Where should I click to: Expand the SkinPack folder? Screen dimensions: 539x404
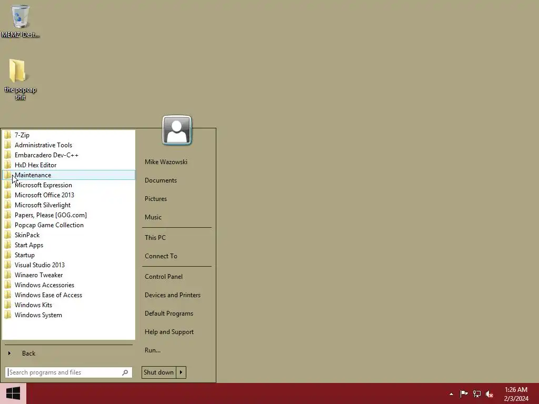click(69, 235)
